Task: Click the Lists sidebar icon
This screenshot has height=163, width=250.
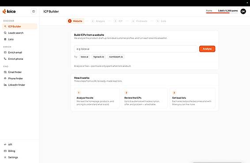Action: pyautogui.click(x=5, y=39)
